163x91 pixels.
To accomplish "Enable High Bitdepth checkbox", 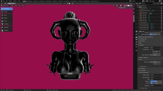I will (160, 51).
